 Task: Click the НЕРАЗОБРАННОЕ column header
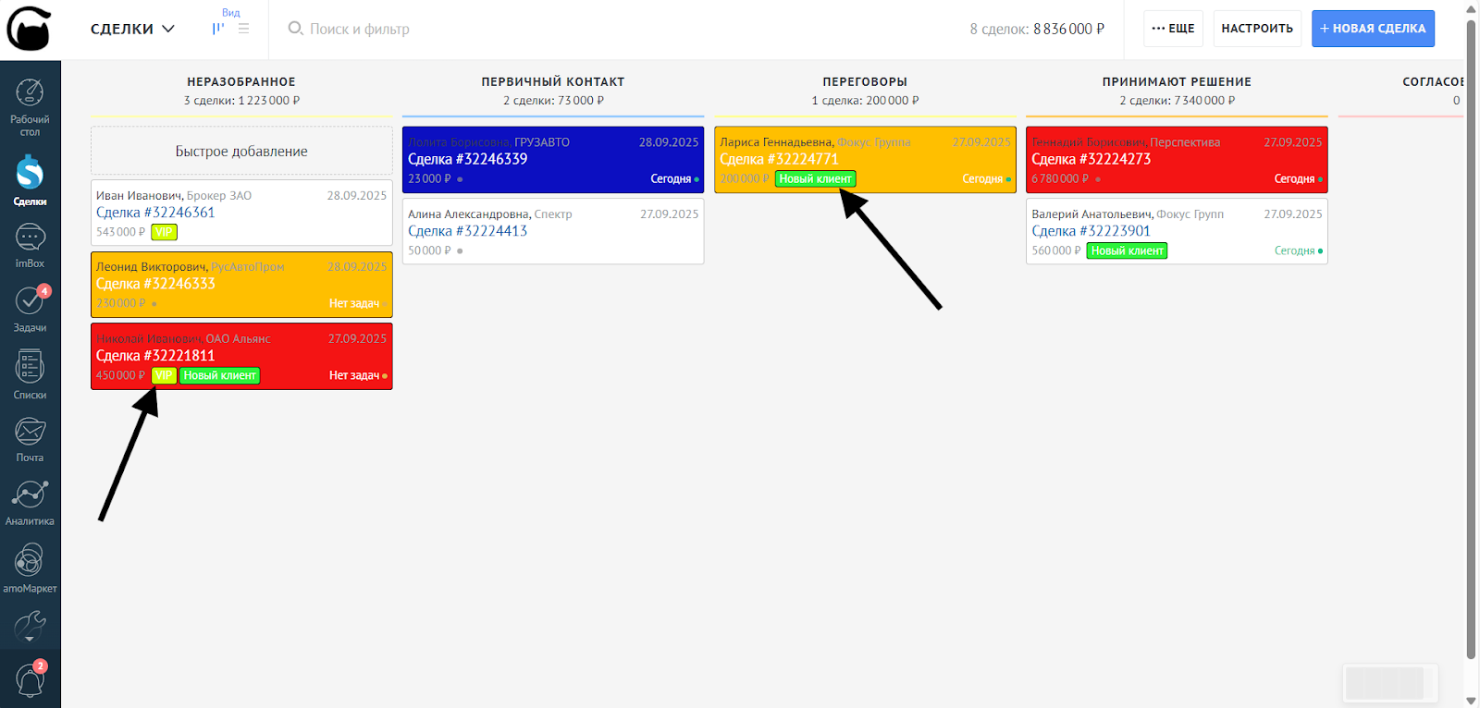click(x=241, y=82)
